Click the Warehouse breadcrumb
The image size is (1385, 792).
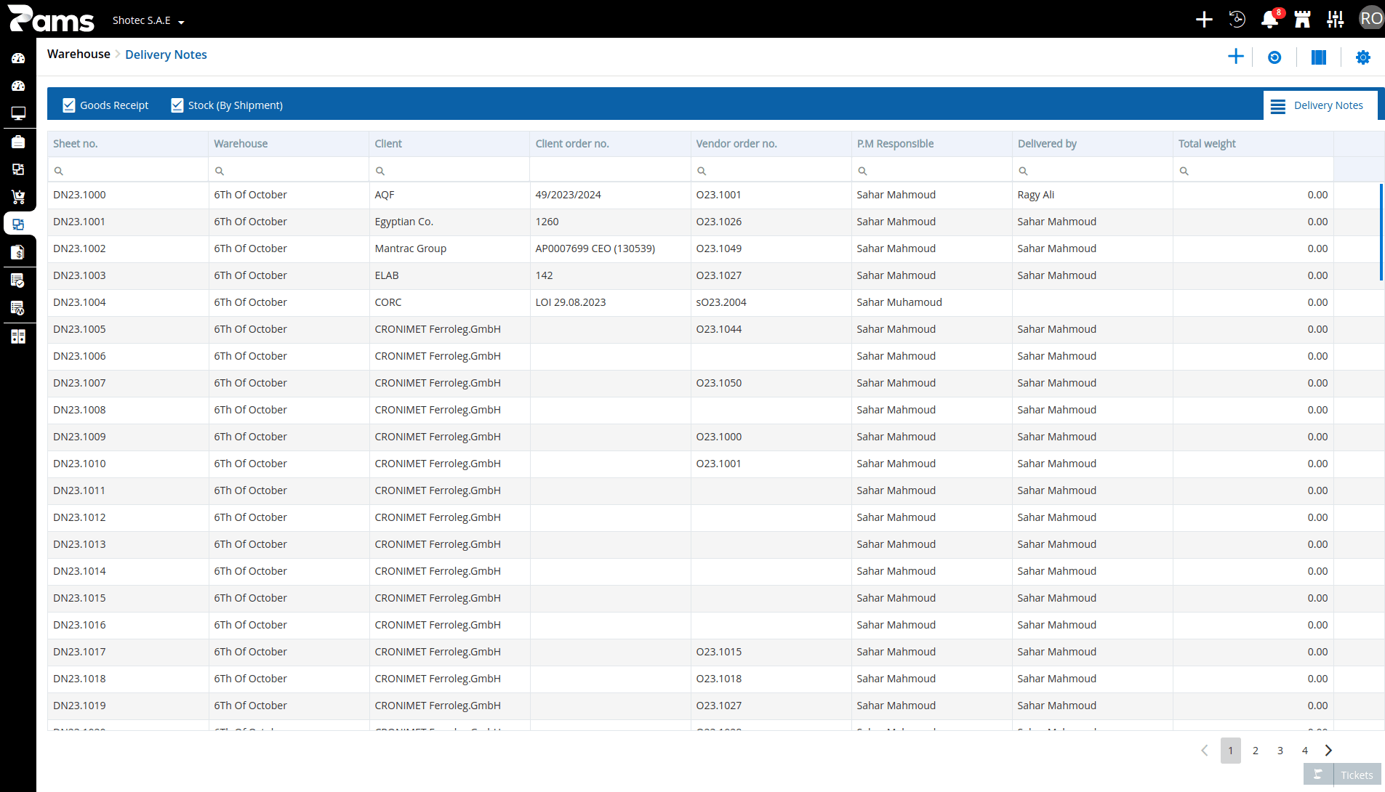(x=79, y=54)
